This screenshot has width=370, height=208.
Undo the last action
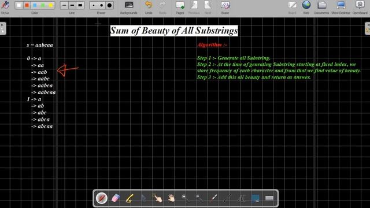149,7
